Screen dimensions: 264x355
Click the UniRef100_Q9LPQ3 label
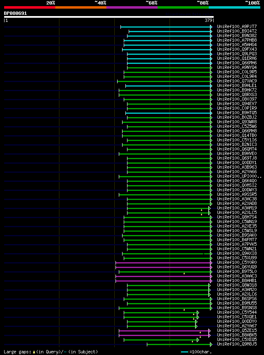point(237,54)
